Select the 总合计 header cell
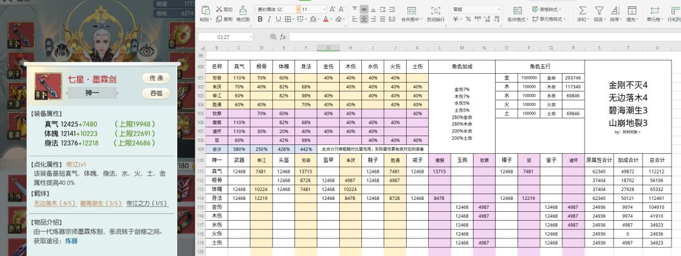Screen dimensions: 681x256 click(656, 160)
